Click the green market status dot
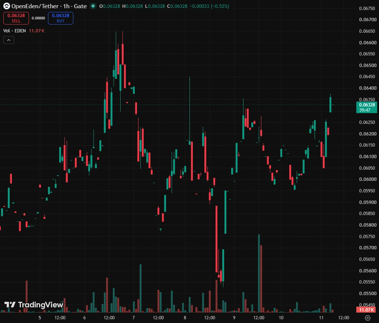Screen dimensions: 379x323 [x=93, y=6]
